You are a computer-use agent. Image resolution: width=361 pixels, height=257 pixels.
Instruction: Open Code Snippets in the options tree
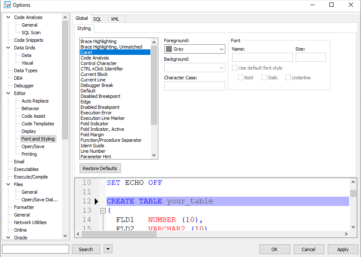[x=29, y=40]
